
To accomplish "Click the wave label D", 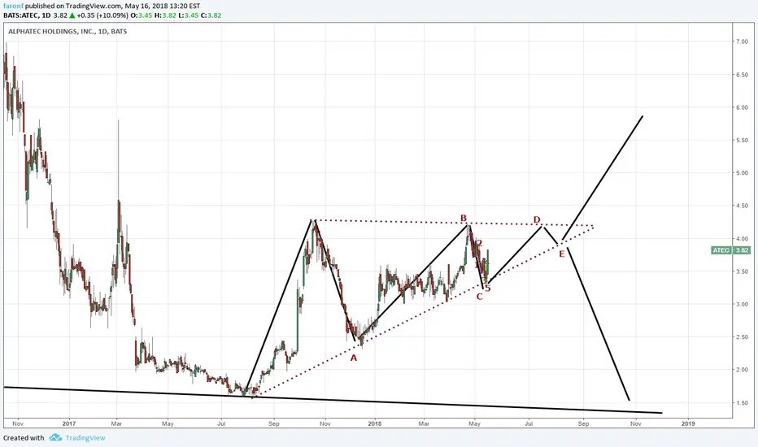I will click(x=537, y=220).
